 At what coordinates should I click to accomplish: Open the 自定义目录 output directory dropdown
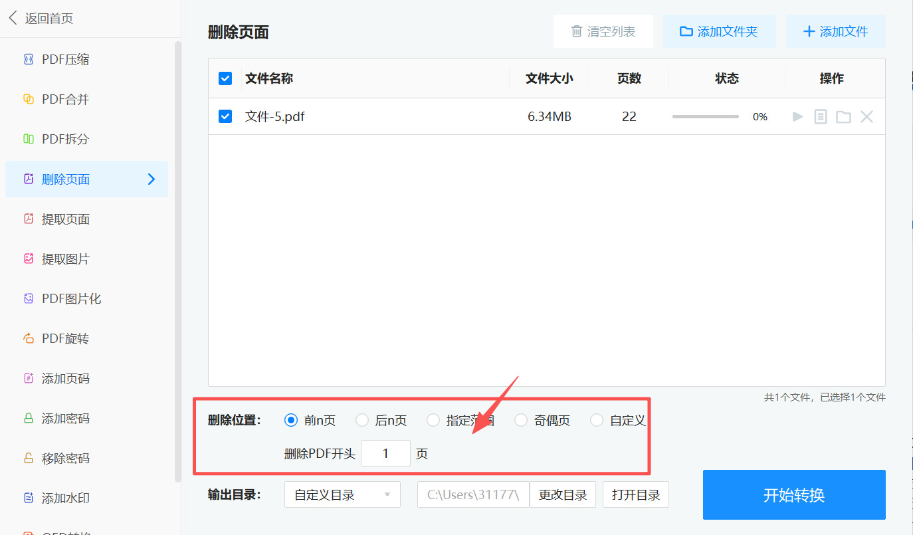coord(342,494)
